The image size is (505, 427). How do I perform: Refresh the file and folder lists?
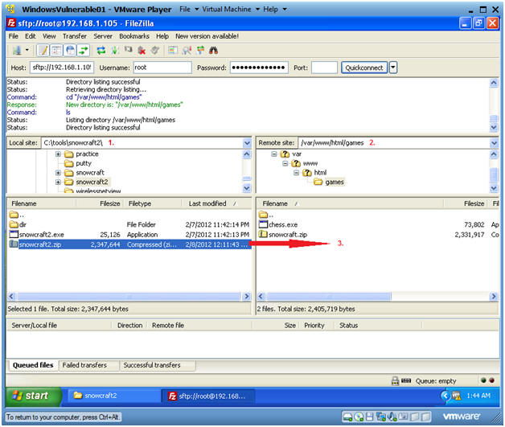tap(101, 50)
